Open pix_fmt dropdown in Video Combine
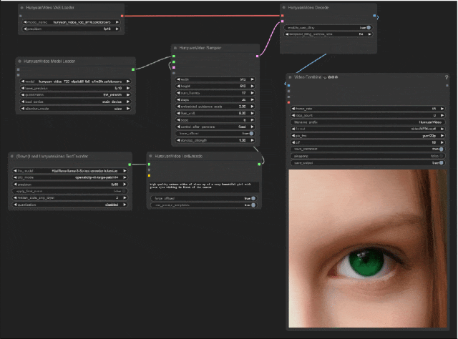Screen dimensions: 458x339 (367, 136)
